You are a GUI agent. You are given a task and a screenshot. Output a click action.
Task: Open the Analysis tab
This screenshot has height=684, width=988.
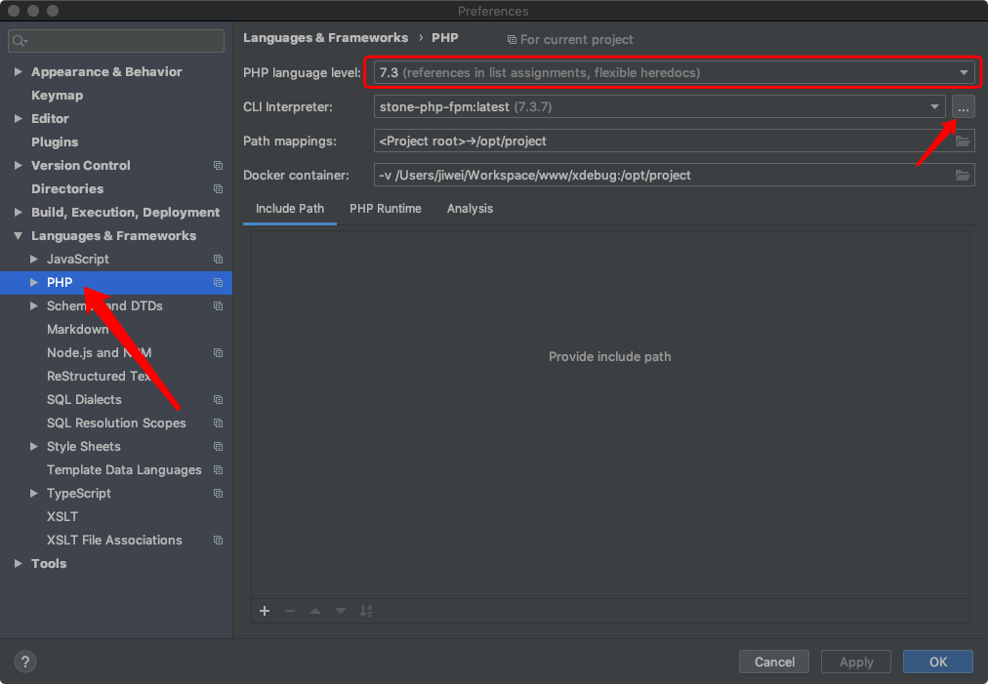point(470,208)
